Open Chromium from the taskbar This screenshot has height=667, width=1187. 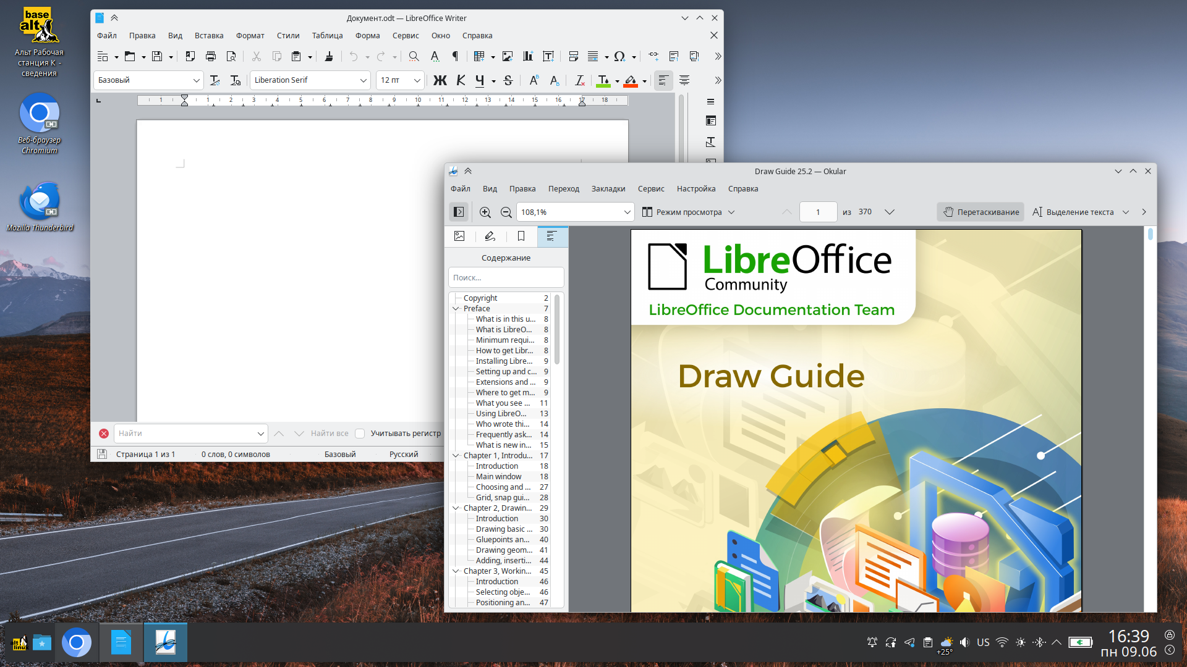point(77,643)
